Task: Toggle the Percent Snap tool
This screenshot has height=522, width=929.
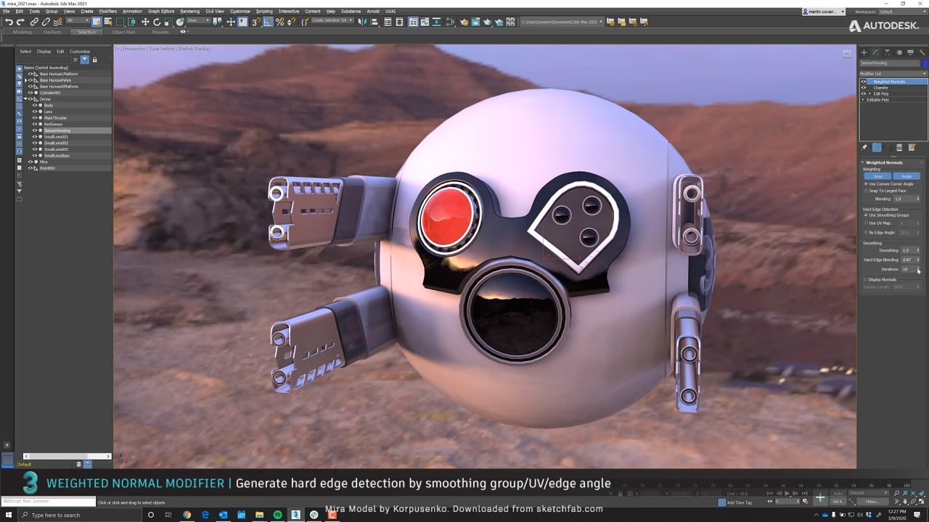Action: point(280,22)
